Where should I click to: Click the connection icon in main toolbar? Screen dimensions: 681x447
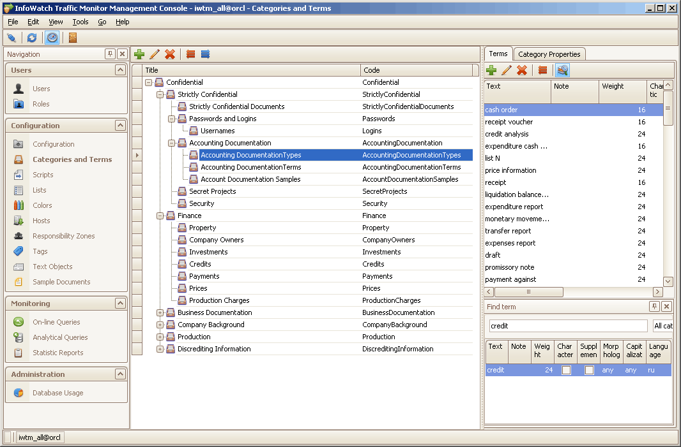click(11, 38)
